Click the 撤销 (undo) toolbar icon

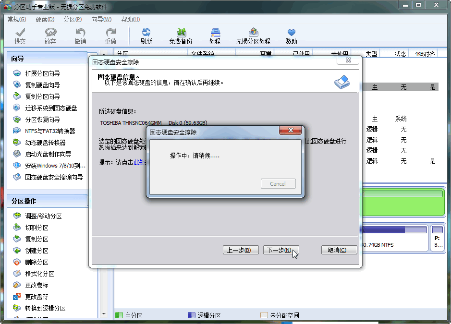pyautogui.click(x=81, y=36)
